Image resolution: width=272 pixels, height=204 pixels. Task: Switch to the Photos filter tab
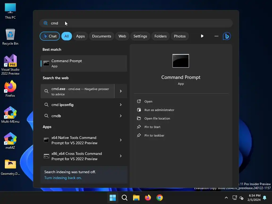coord(180,36)
